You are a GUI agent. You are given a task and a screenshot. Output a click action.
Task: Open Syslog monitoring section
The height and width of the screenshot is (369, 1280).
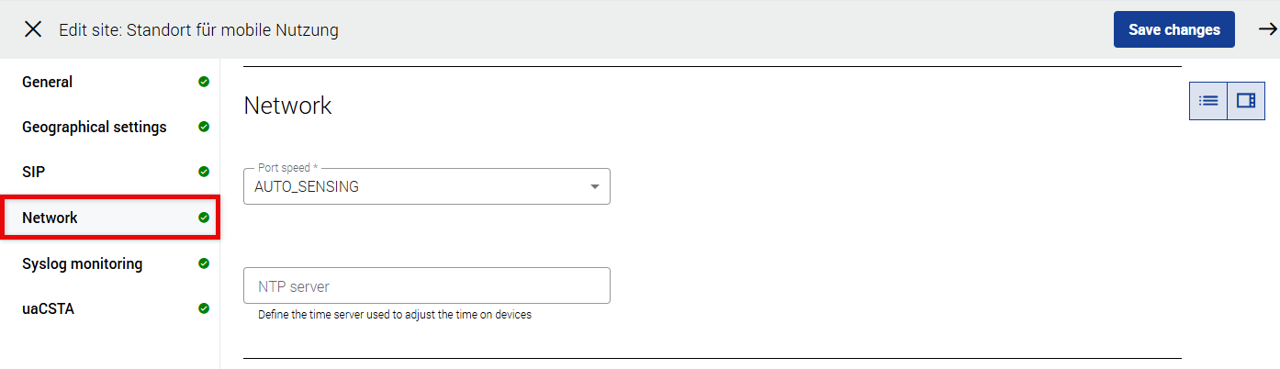[x=83, y=263]
